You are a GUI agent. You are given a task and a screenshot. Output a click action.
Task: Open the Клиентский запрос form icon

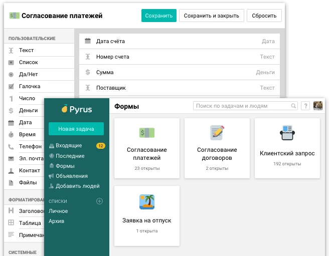coord(287,133)
